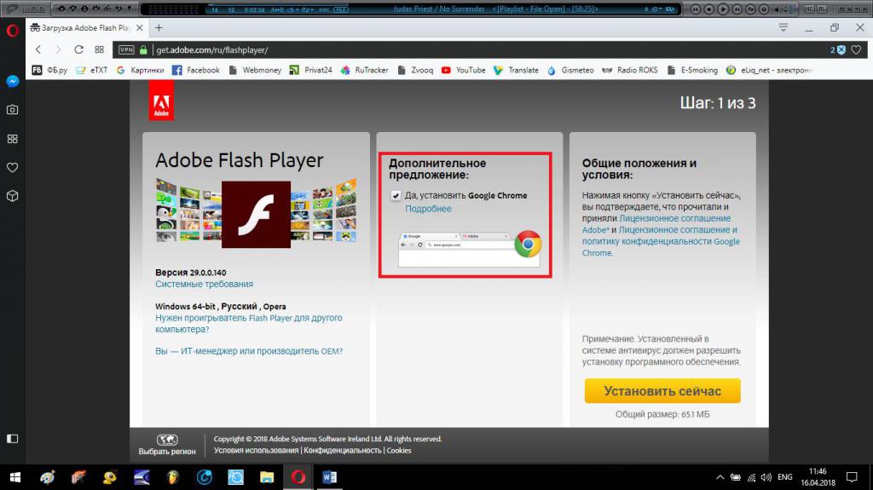Viewport: 873px width, 490px height.
Task: Open the RuTracker bookmark
Action: pos(365,70)
